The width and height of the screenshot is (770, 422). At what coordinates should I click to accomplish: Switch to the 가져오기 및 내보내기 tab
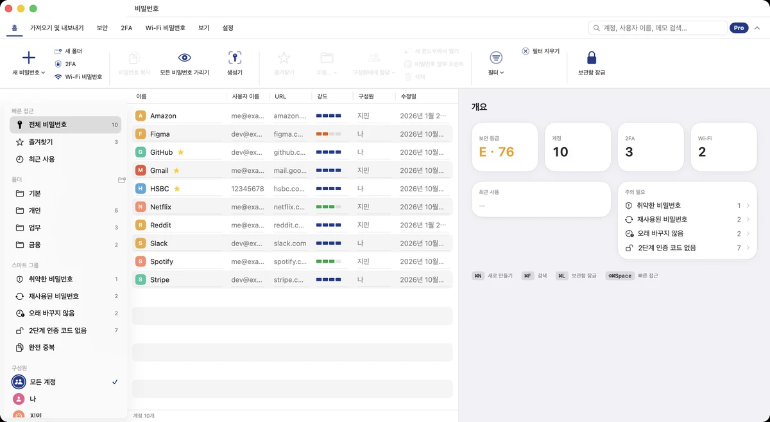[57, 28]
